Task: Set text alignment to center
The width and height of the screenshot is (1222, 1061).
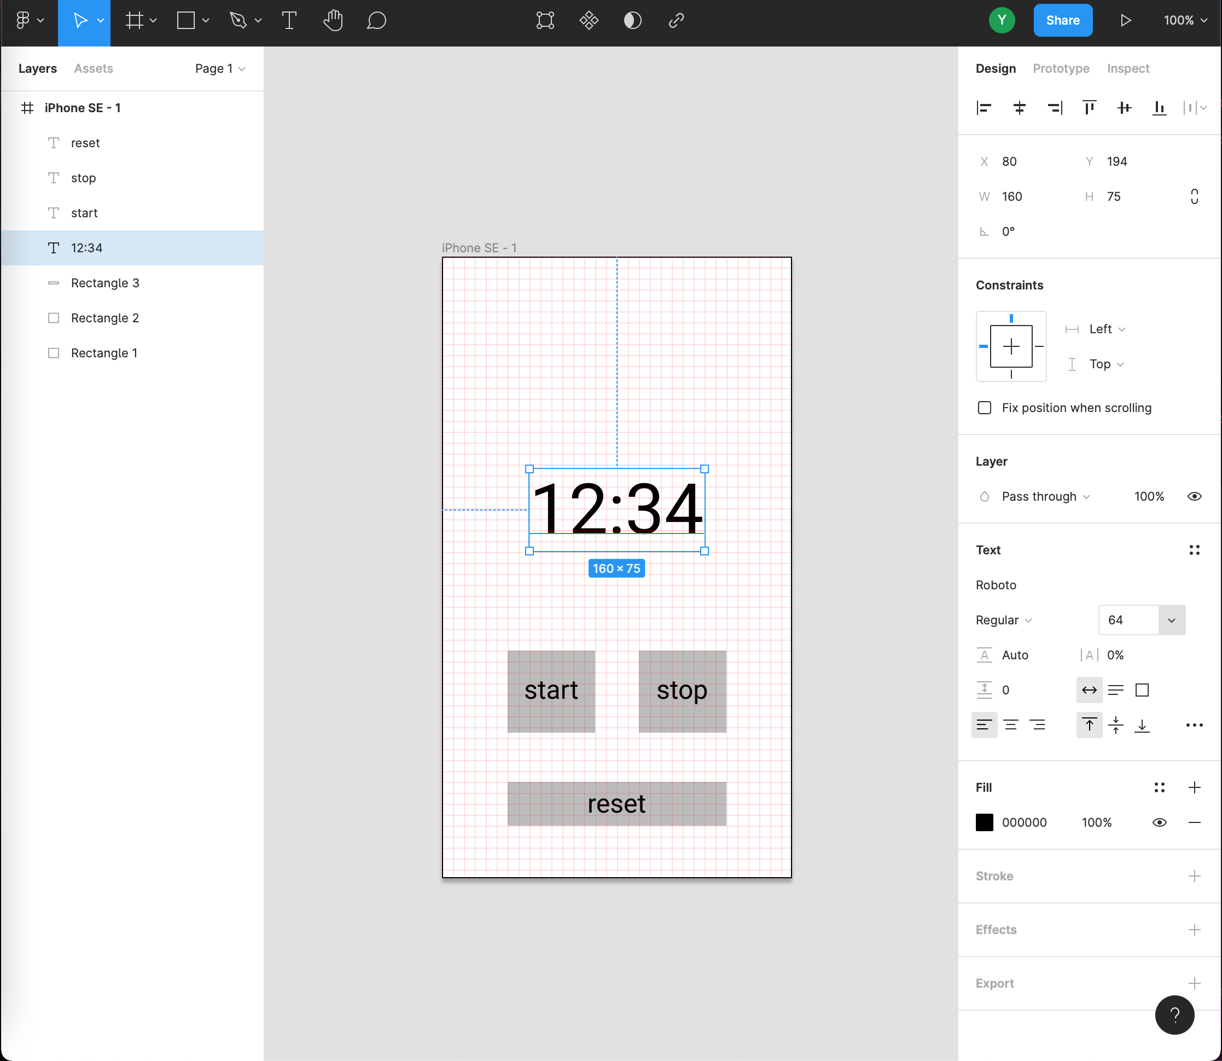Action: pyautogui.click(x=1011, y=724)
